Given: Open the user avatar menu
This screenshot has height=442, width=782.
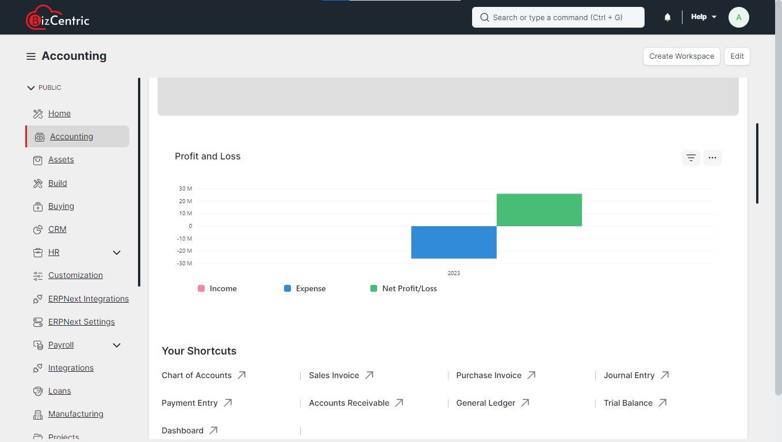Looking at the screenshot, I should coord(739,17).
